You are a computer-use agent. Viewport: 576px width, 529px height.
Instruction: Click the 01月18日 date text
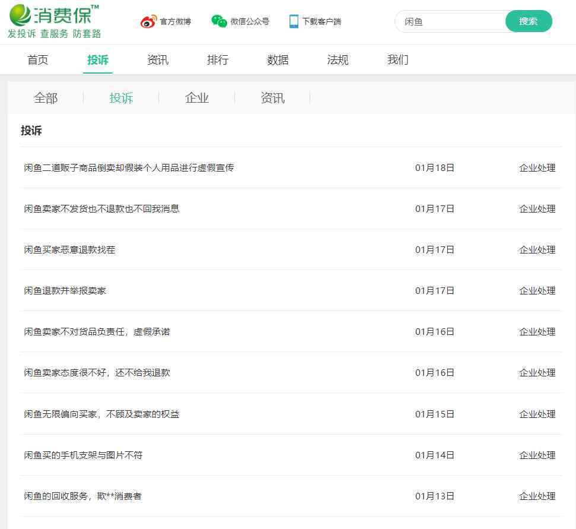coord(435,168)
